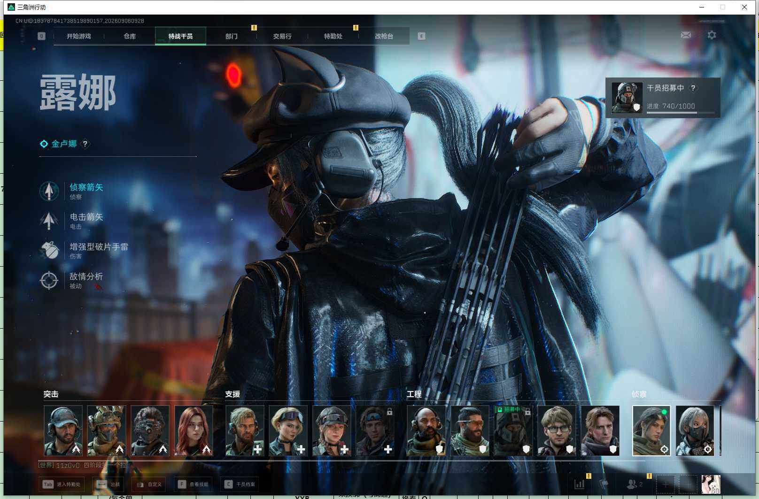
Task: Click the 增强型破片手雷 skill name
Action: 99,246
